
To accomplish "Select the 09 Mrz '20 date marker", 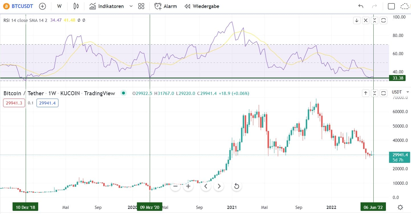I will coord(150,207).
